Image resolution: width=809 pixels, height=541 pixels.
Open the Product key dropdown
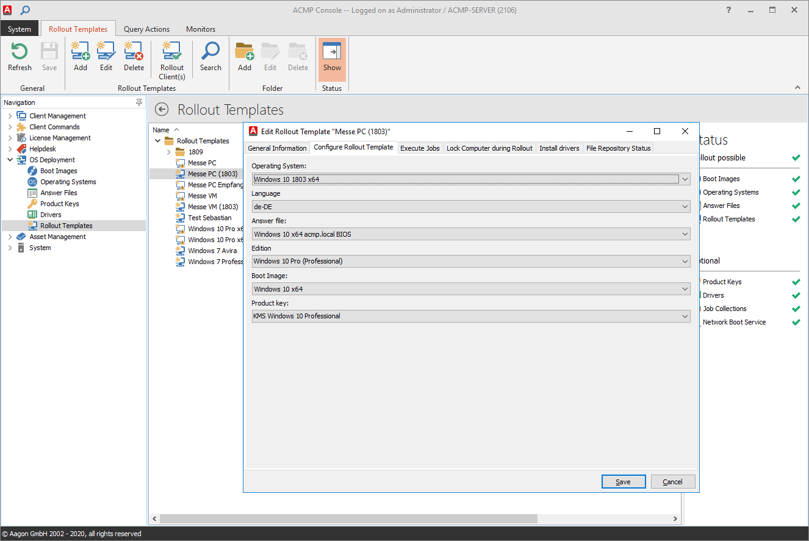(x=685, y=316)
